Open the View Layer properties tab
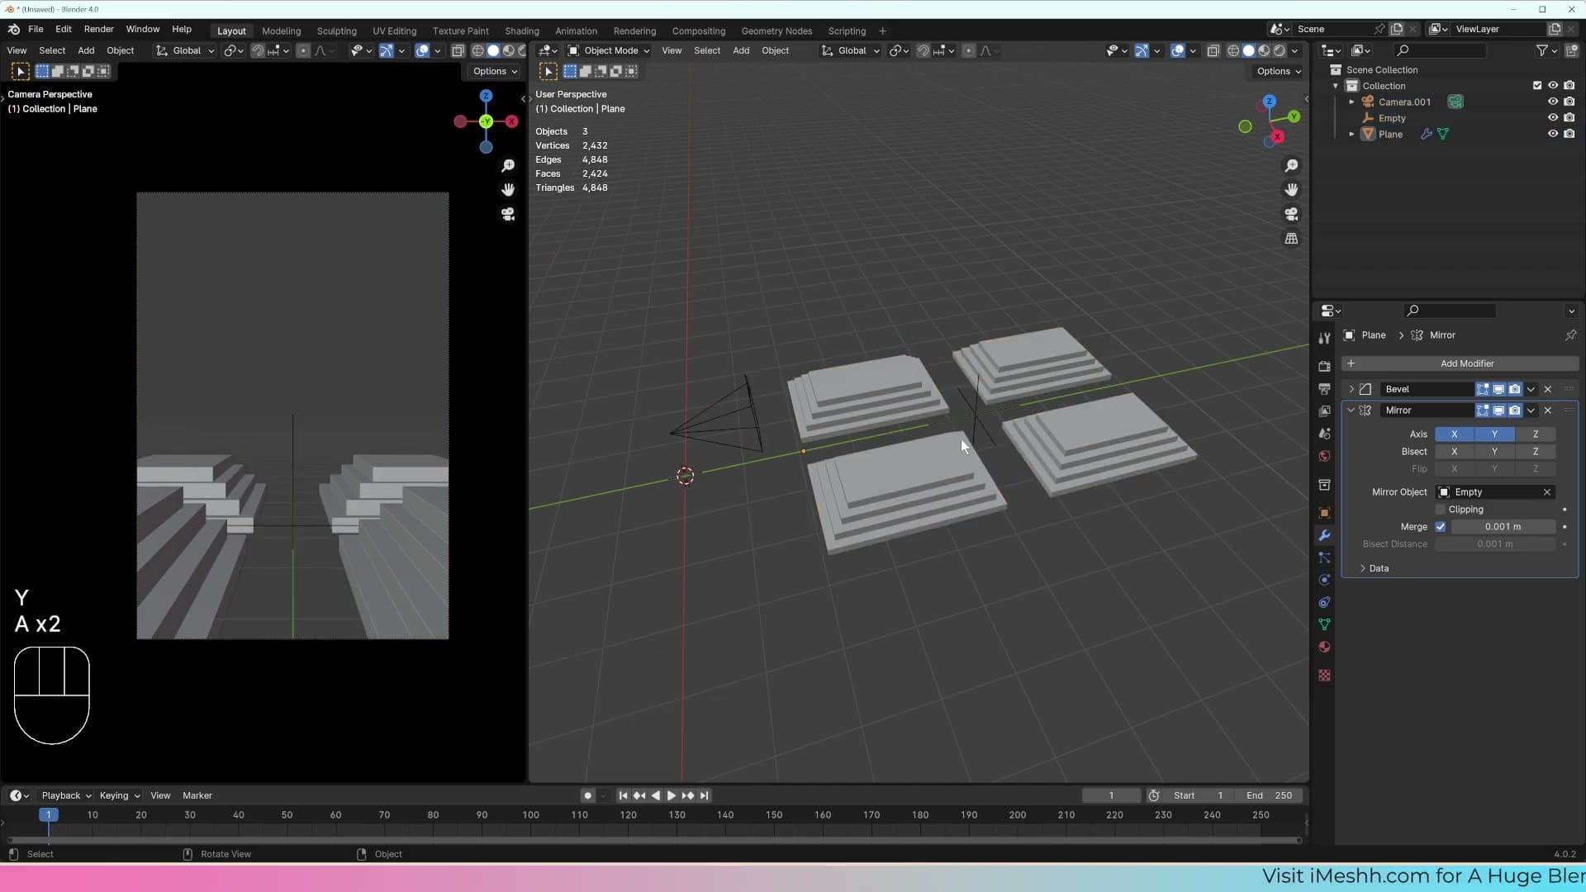 1324,410
